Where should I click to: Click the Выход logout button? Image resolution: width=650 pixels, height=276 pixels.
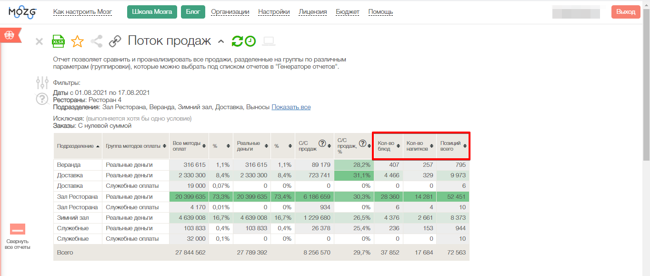coord(626,12)
